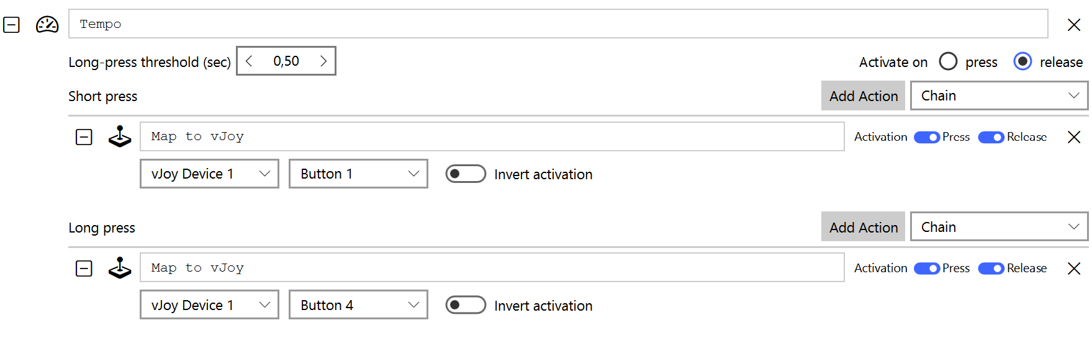Select the Activate on press radio button
This screenshot has width=1092, height=346.
[x=948, y=61]
